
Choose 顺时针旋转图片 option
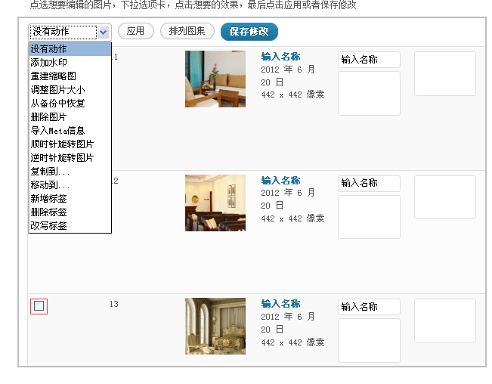[x=62, y=144]
